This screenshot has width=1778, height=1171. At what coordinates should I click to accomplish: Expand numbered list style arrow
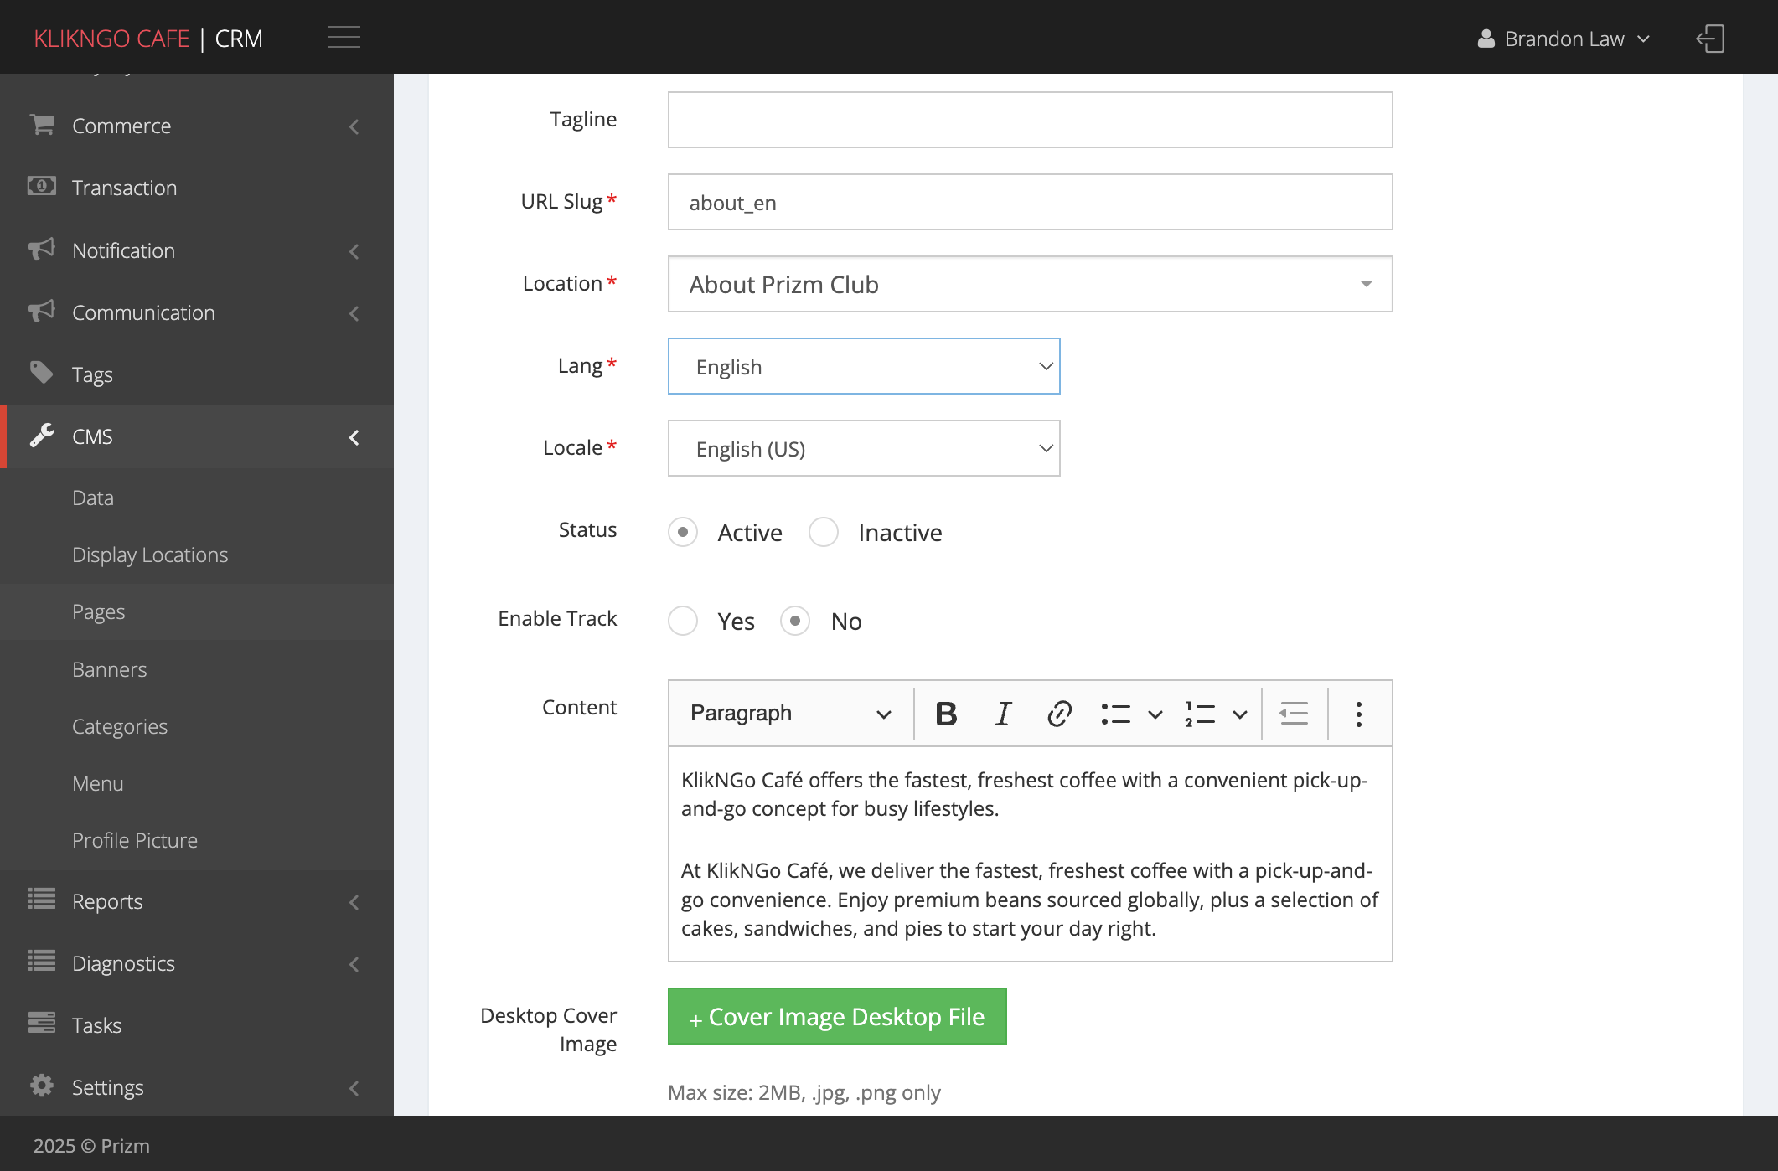(x=1239, y=714)
